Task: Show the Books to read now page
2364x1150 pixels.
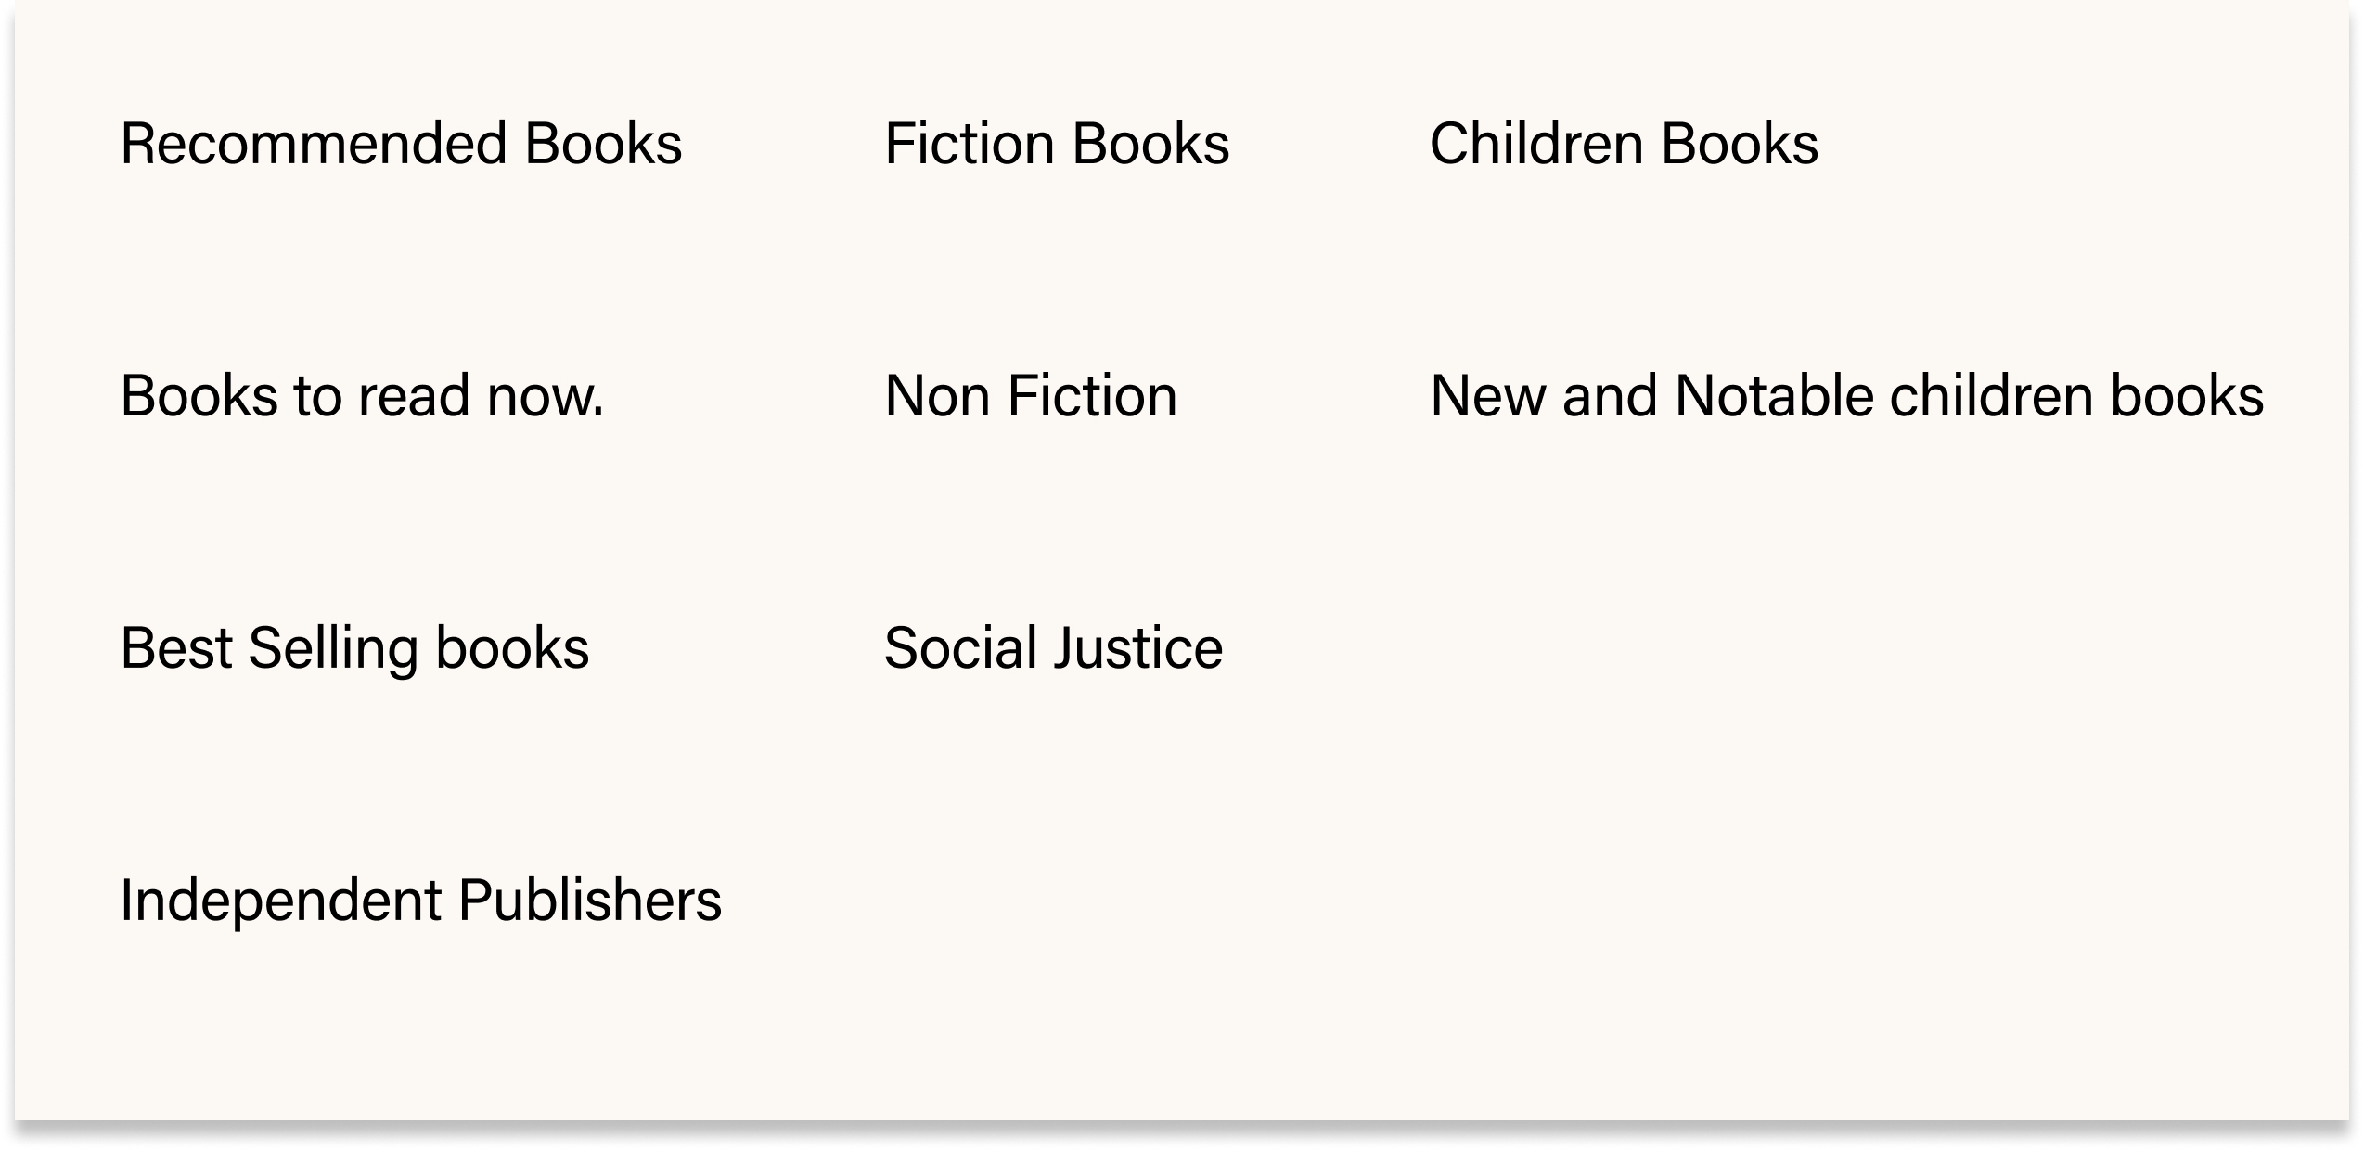Action: coord(362,396)
